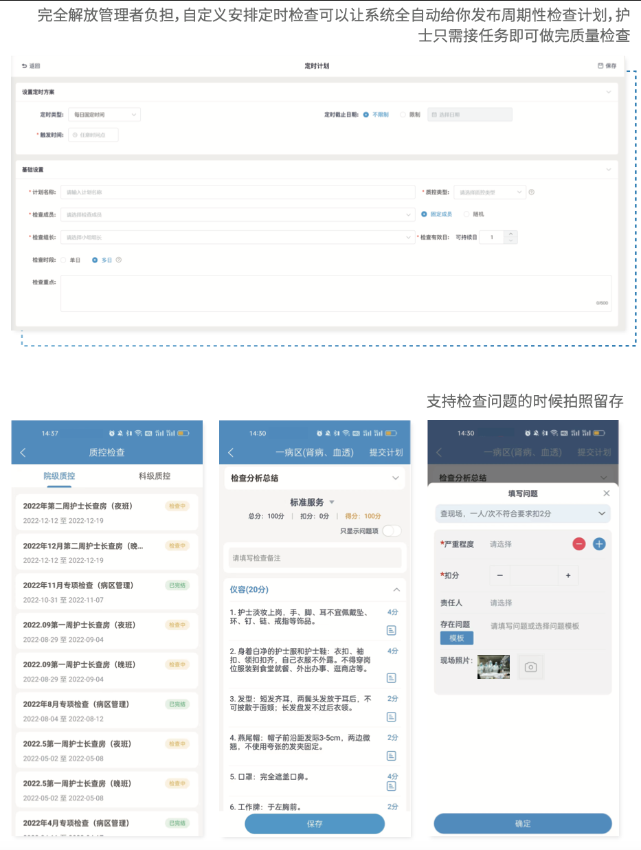Open note icon for item 4 燕尾帽

click(x=392, y=756)
